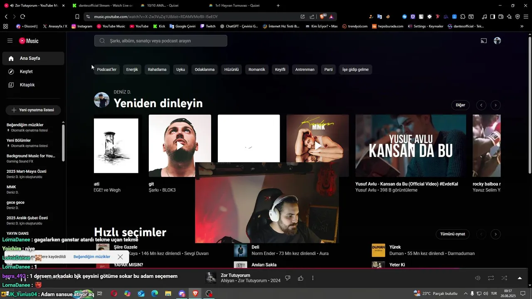
Task: Go back in browser history
Action: click(6, 17)
